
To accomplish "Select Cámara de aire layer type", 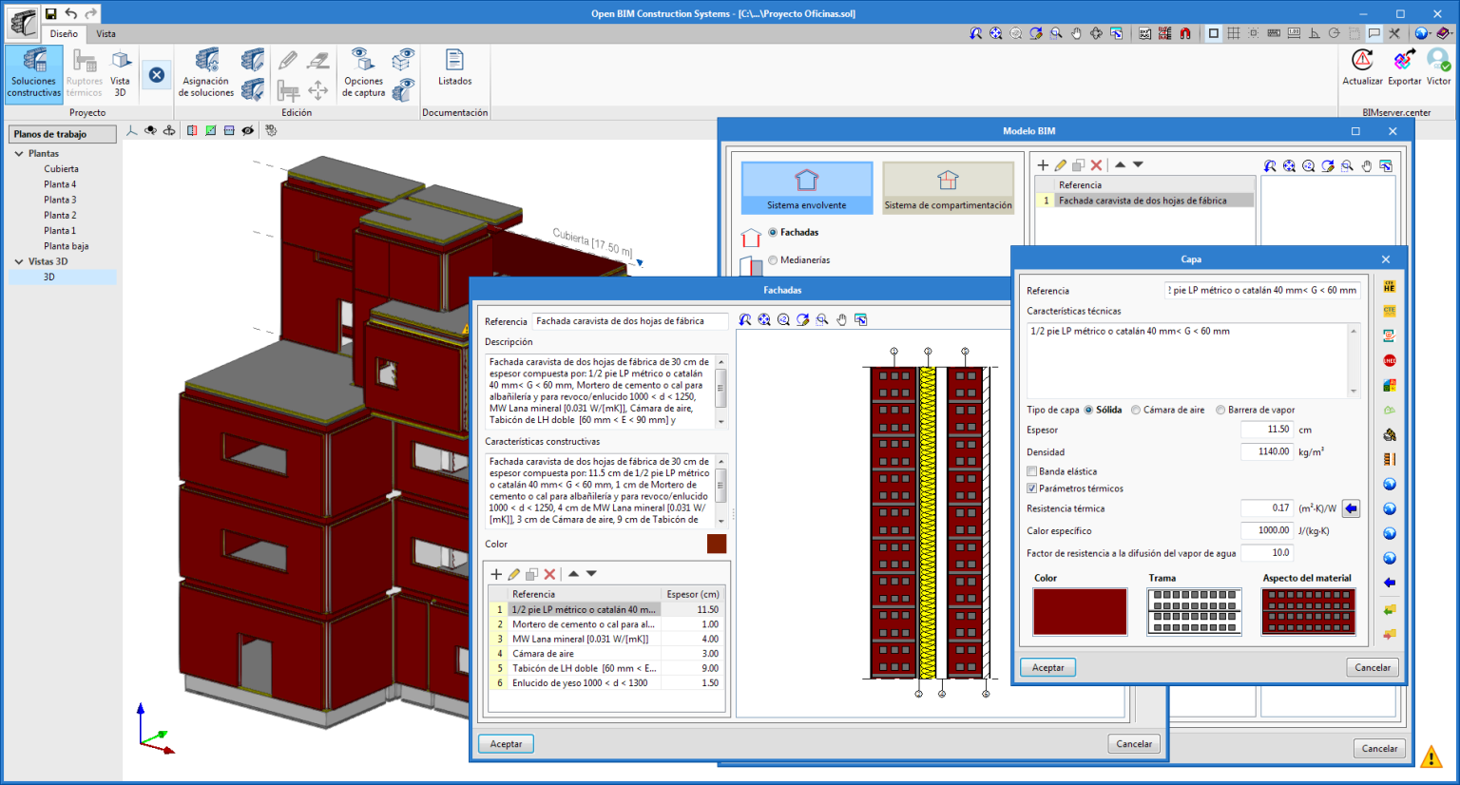I will (1136, 411).
